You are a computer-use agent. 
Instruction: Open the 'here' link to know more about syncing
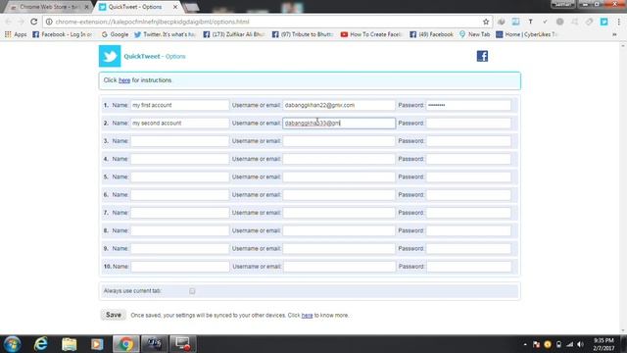pos(307,316)
